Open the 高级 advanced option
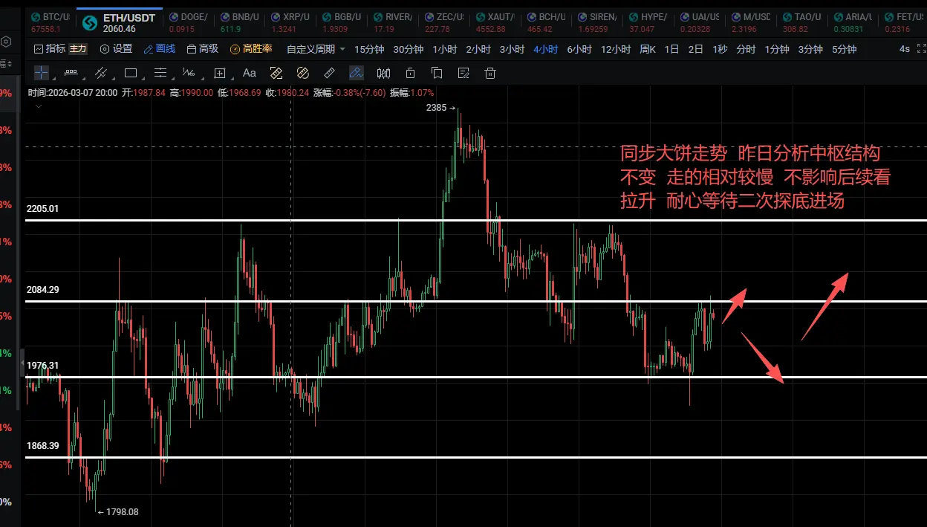 (x=203, y=49)
